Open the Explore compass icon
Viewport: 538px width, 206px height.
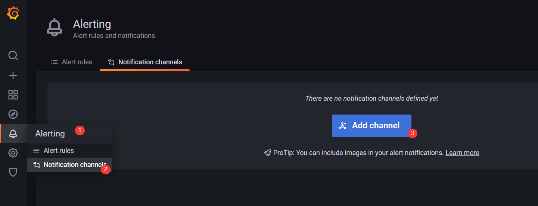(x=13, y=114)
